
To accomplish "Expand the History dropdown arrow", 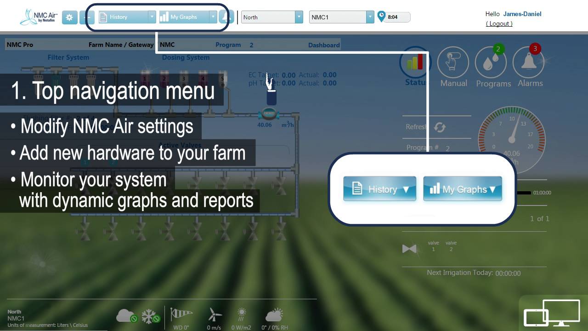I will click(x=152, y=17).
